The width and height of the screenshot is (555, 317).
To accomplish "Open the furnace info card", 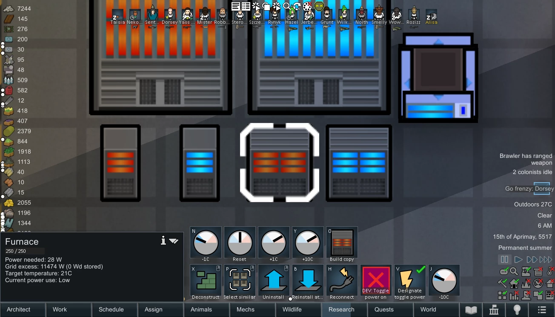I will 163,241.
